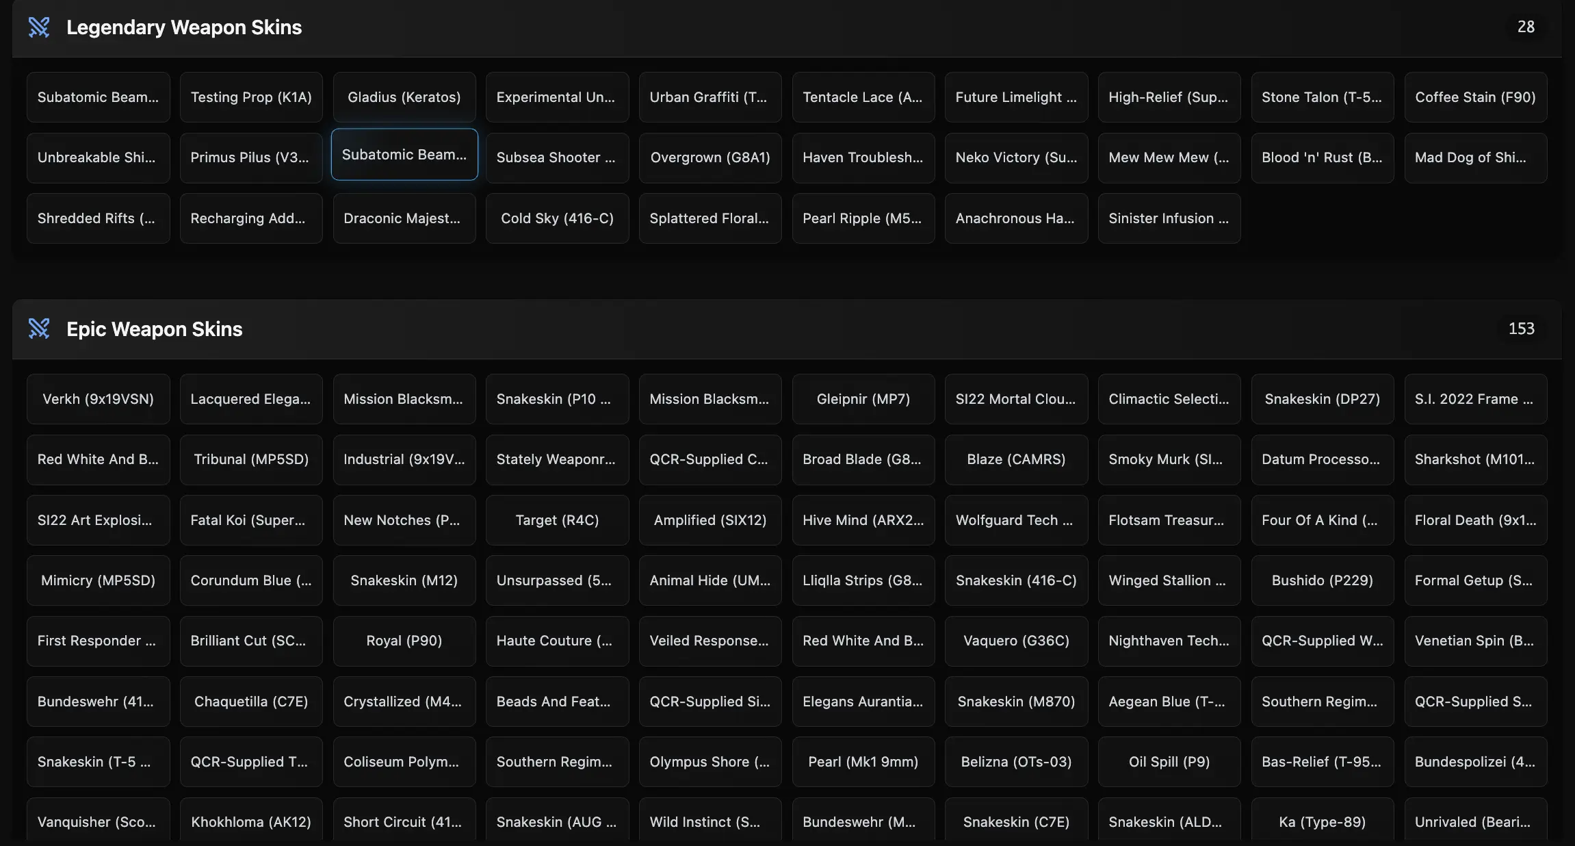
Task: Select the Royal (P90) skin
Action: [x=404, y=641]
